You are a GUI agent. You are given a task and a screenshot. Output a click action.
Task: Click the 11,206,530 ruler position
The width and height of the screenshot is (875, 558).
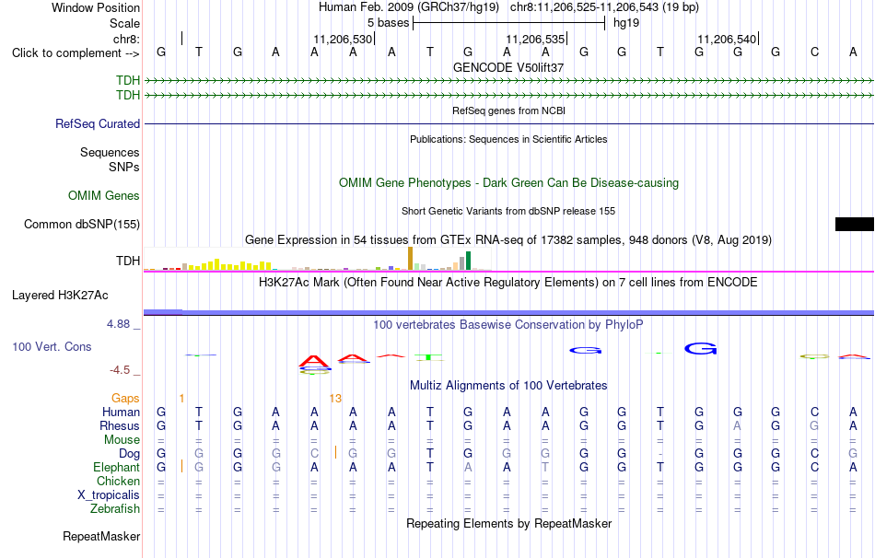pyautogui.click(x=343, y=39)
